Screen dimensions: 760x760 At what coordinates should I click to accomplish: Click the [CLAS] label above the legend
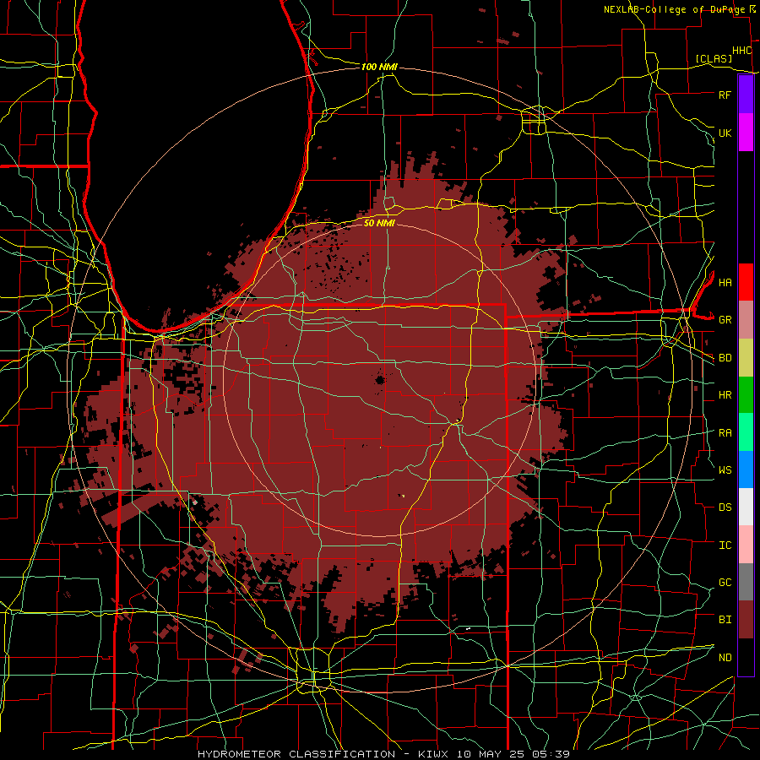(714, 58)
